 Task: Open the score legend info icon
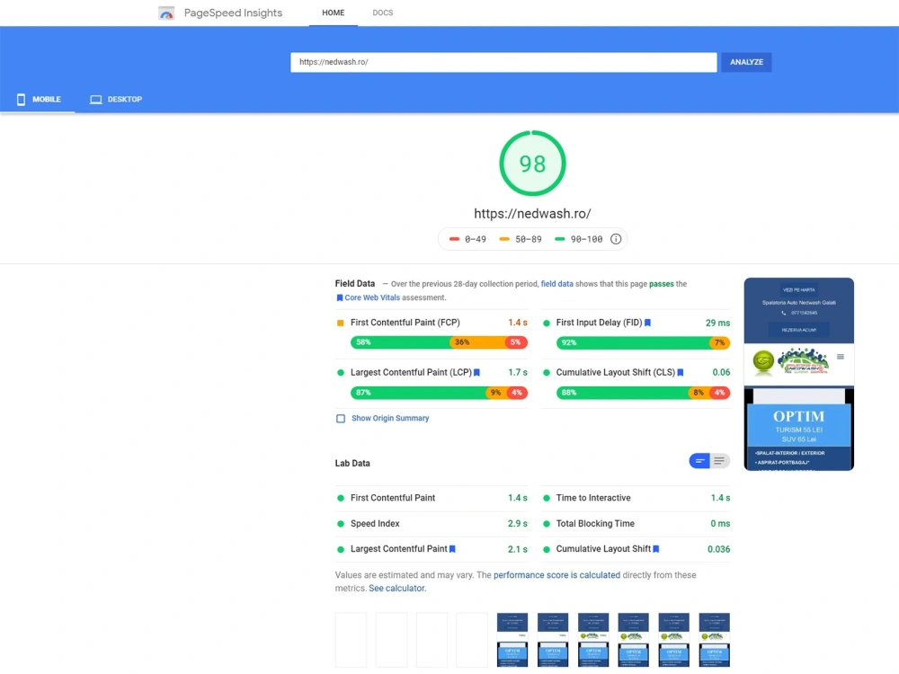(x=616, y=239)
